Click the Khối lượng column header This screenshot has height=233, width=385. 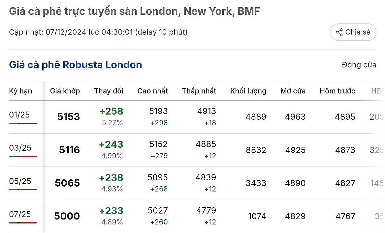248,91
